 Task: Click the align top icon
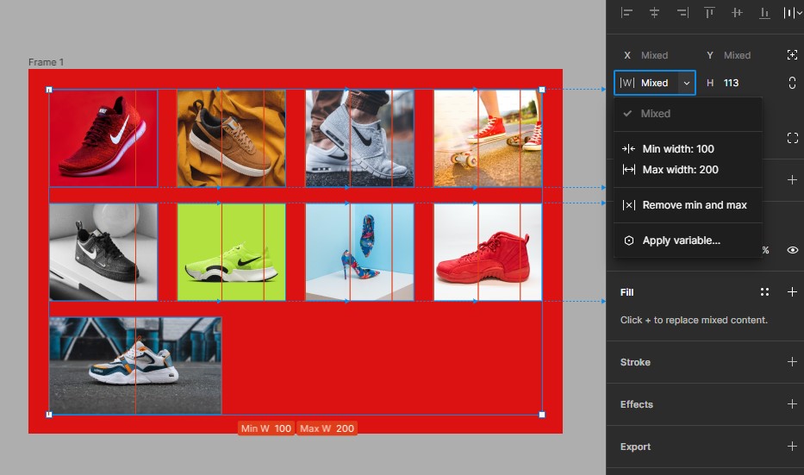(710, 13)
